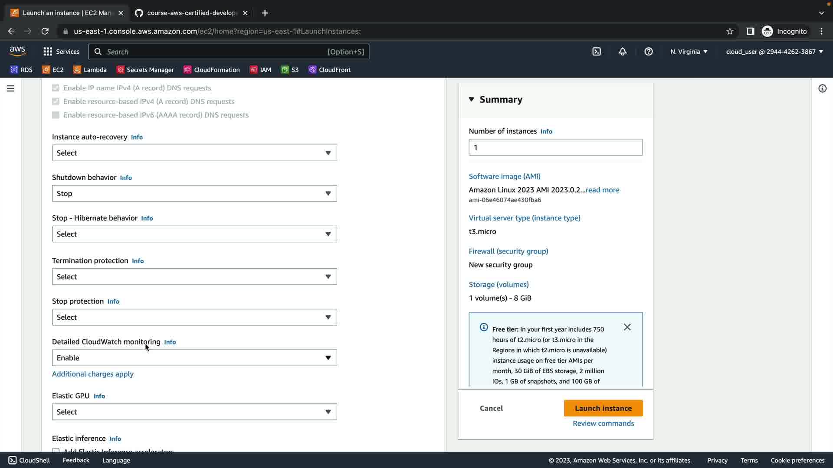Viewport: 833px width, 468px height.
Task: Open the notifications bell icon
Action: 623,52
